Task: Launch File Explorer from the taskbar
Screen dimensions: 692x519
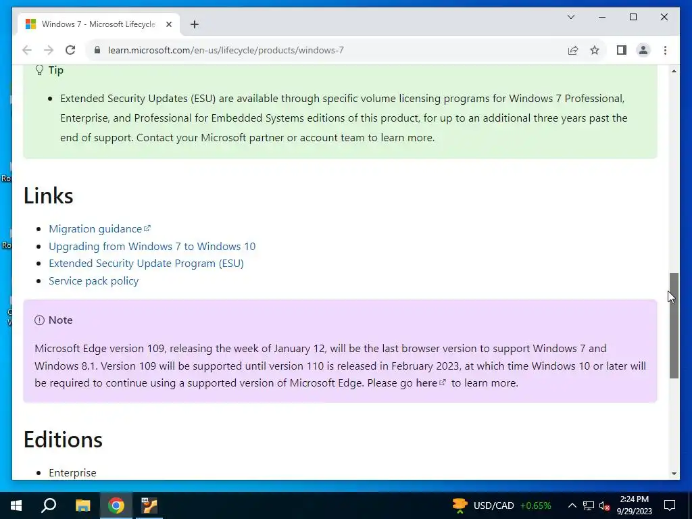Action: pyautogui.click(x=82, y=505)
